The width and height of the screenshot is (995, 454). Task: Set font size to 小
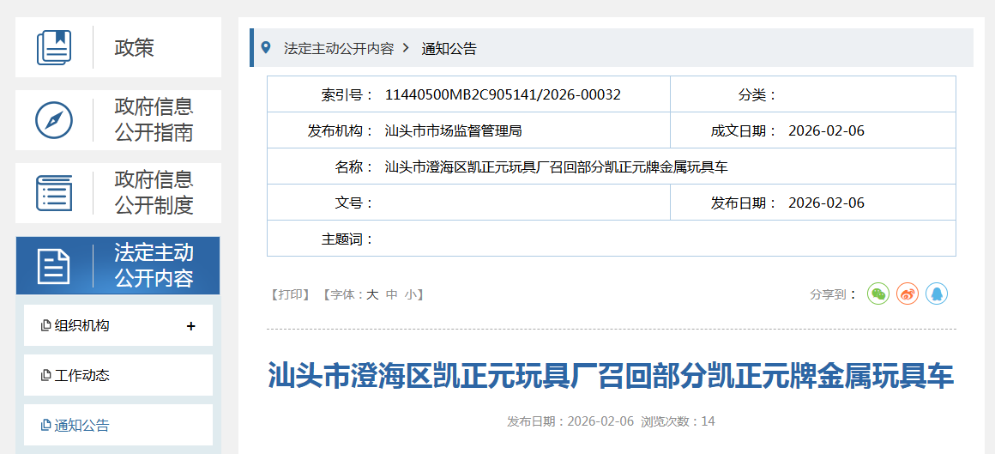411,294
